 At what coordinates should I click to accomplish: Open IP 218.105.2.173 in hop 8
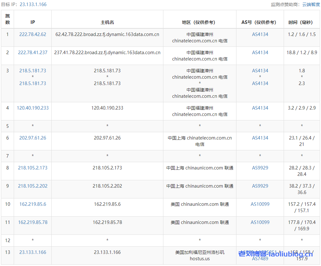coord(33,168)
